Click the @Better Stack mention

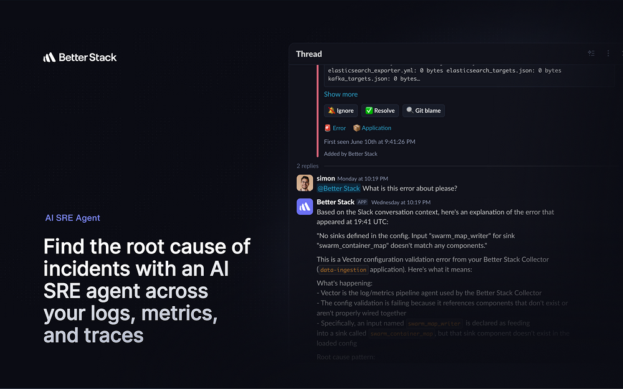tap(338, 188)
